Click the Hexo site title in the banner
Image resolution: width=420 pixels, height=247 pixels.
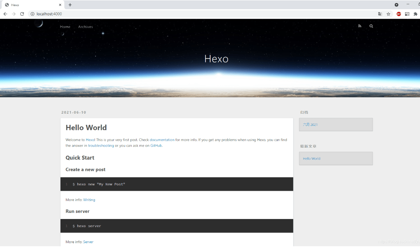pos(216,59)
